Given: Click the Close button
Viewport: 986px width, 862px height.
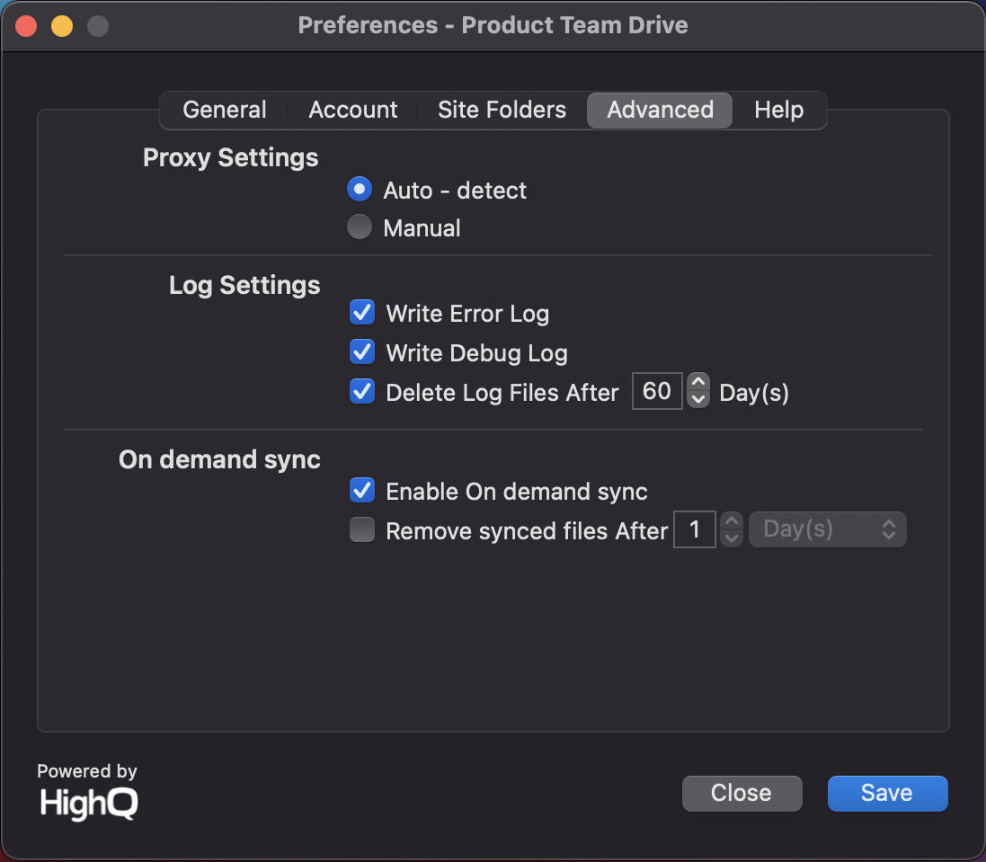Looking at the screenshot, I should click(x=742, y=794).
